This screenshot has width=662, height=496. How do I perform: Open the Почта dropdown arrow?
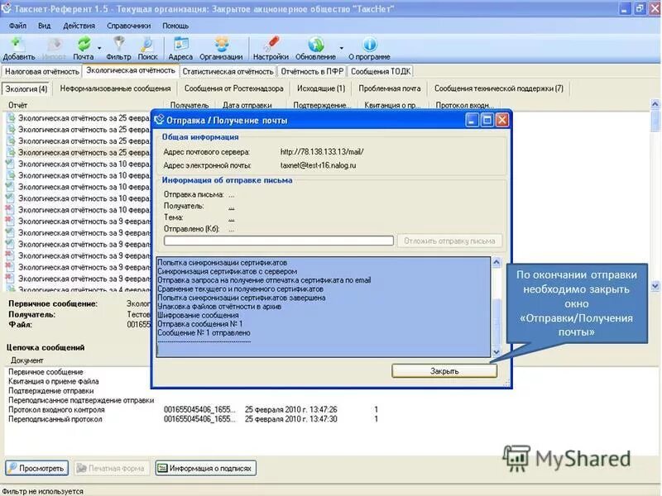click(99, 49)
